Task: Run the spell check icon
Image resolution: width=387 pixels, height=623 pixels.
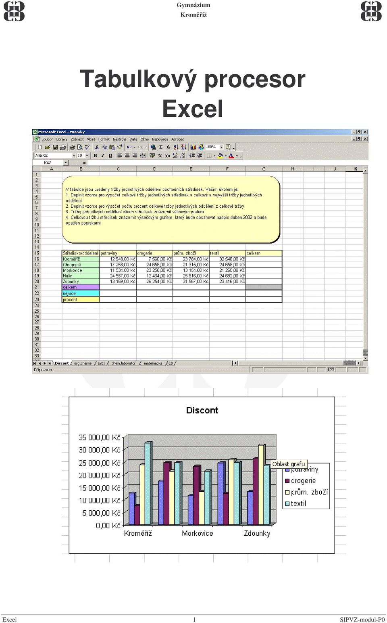Action: click(x=87, y=147)
